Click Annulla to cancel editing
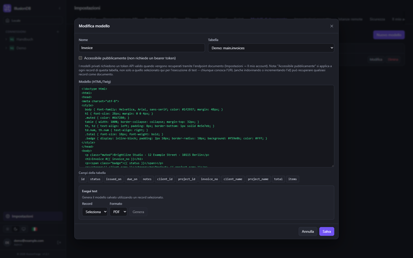 pos(308,231)
